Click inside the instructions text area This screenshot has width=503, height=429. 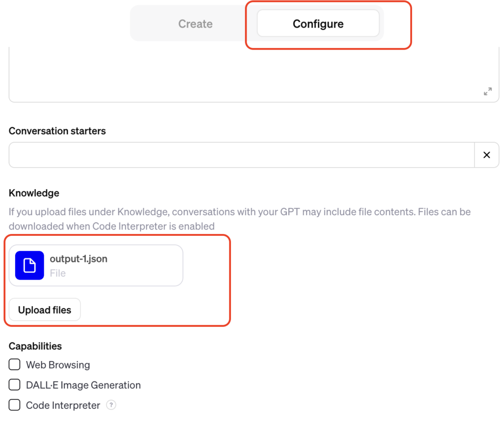click(246, 74)
